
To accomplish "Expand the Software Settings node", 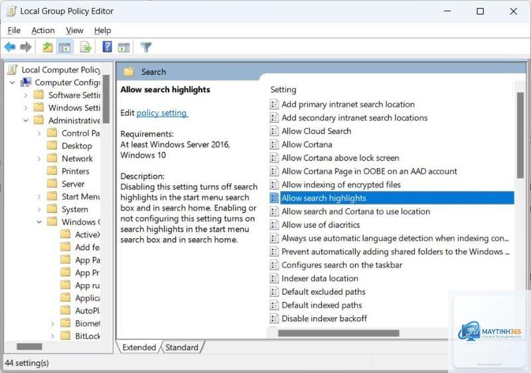I will 26,96.
